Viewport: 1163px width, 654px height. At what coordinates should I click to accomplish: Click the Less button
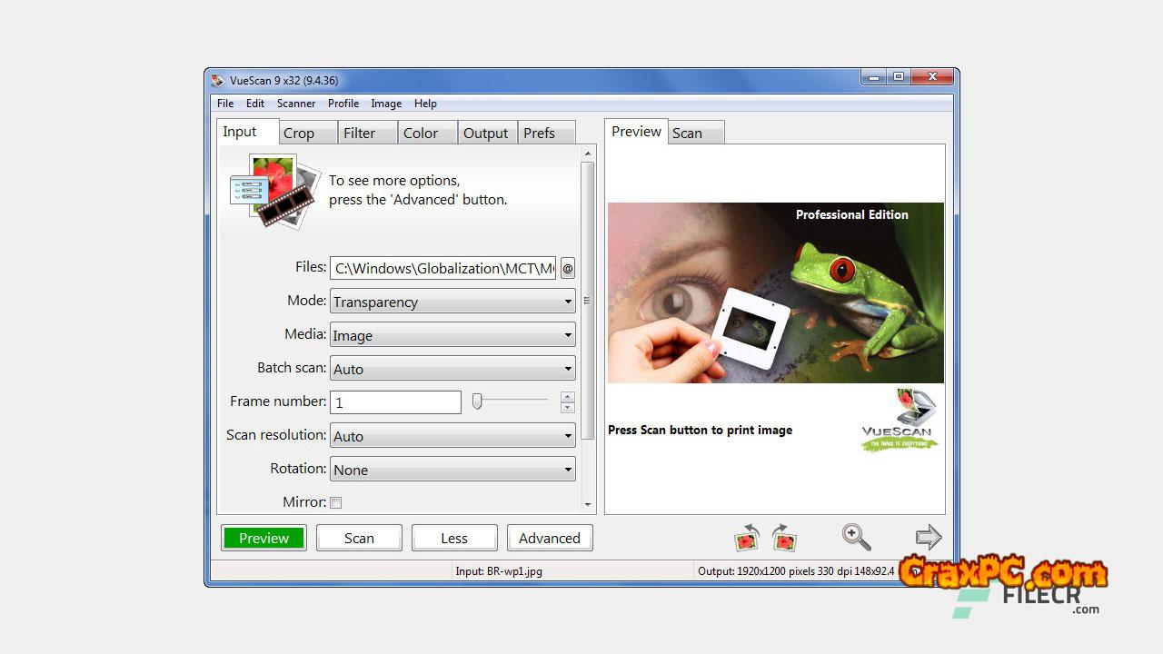pos(454,538)
